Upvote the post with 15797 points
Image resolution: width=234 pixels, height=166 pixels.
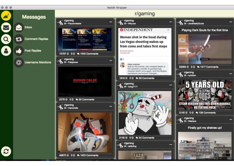pos(68,54)
